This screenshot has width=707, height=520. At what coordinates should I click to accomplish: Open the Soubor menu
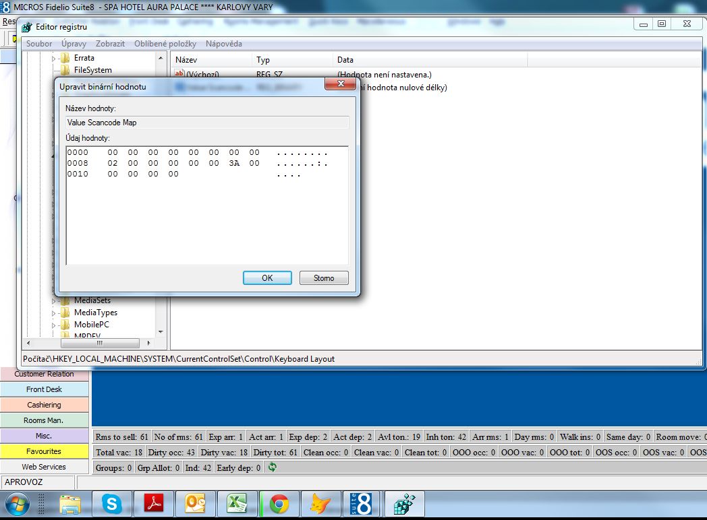click(x=38, y=44)
